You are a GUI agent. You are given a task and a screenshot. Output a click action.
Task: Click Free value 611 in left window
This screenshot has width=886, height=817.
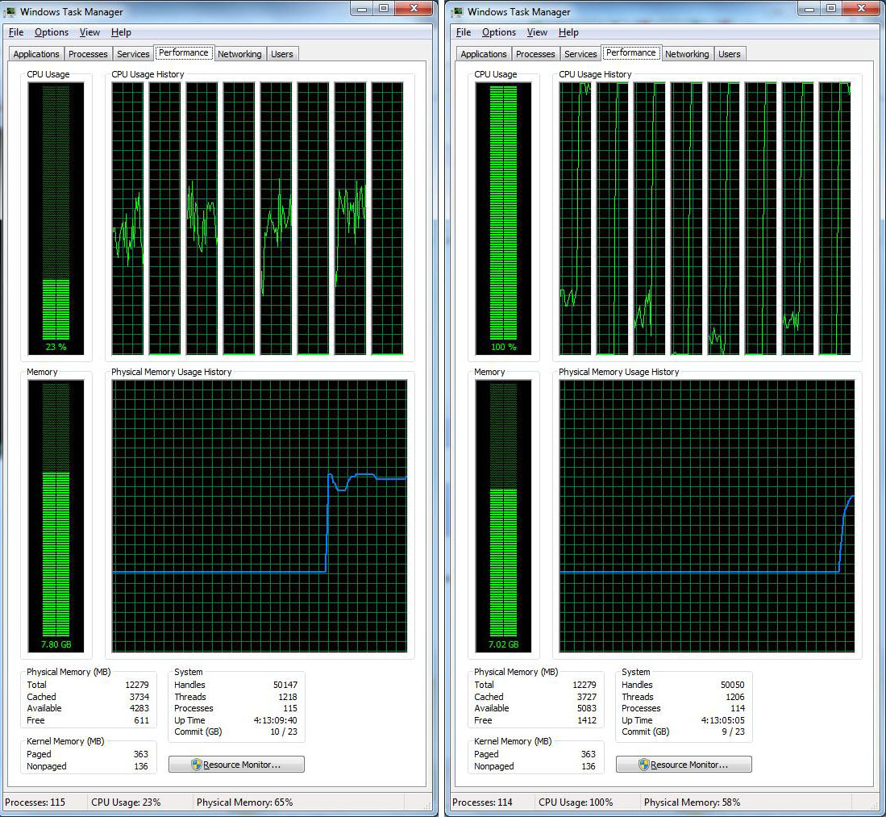(141, 720)
